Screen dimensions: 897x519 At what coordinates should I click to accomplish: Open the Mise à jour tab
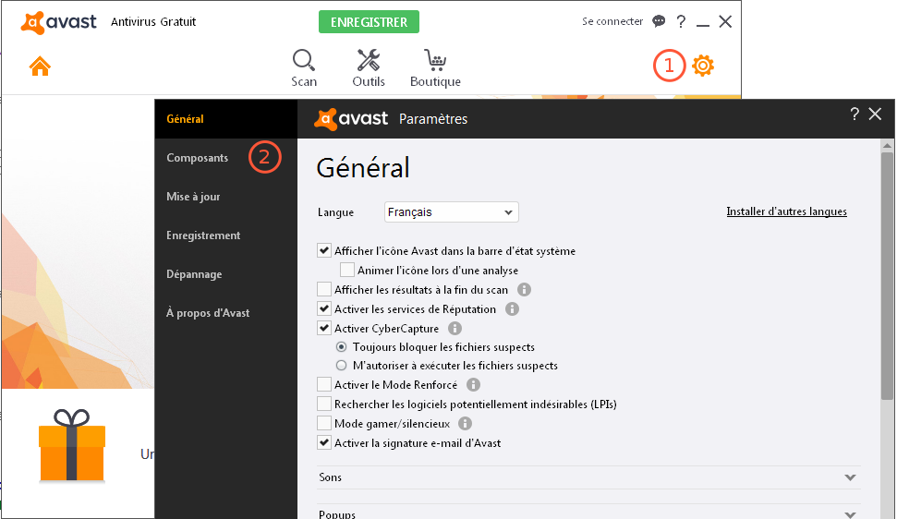(193, 197)
